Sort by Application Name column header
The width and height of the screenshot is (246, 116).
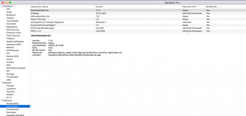click(x=39, y=7)
